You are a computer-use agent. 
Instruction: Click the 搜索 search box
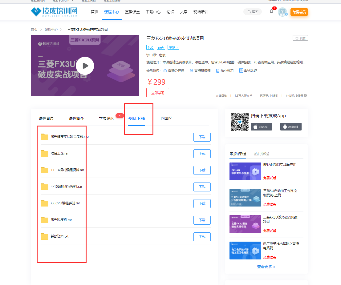(x=253, y=12)
